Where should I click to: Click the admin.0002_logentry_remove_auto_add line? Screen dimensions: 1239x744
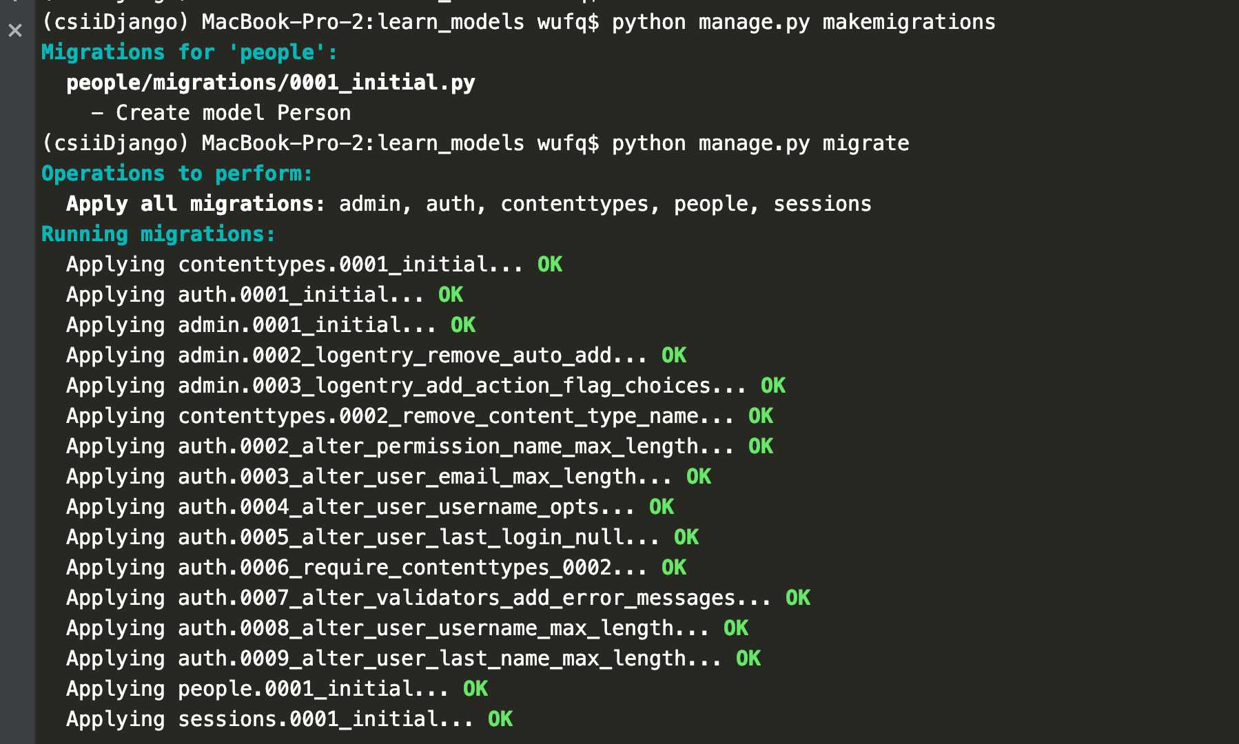tap(376, 355)
